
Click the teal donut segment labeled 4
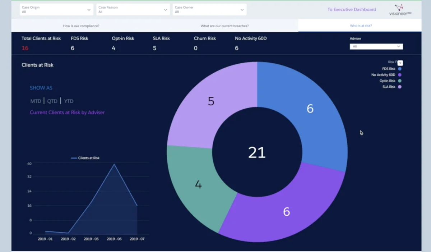tap(198, 185)
